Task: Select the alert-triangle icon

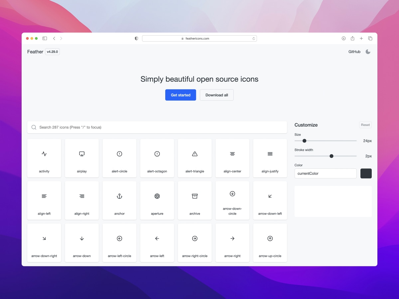Action: coord(195,158)
